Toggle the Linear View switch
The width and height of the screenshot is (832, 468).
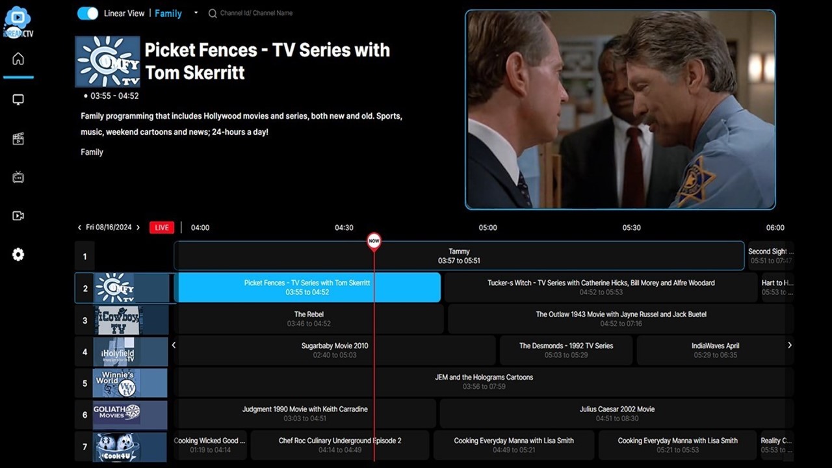[x=87, y=13]
